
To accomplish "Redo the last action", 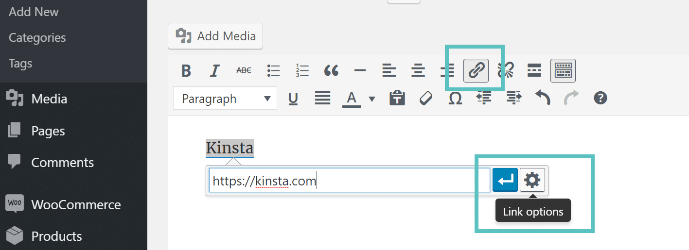I will [571, 99].
